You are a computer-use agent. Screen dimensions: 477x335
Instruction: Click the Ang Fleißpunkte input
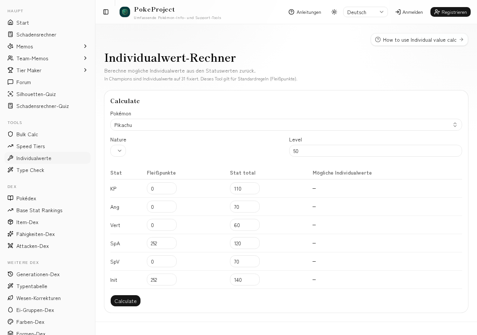[x=162, y=207]
